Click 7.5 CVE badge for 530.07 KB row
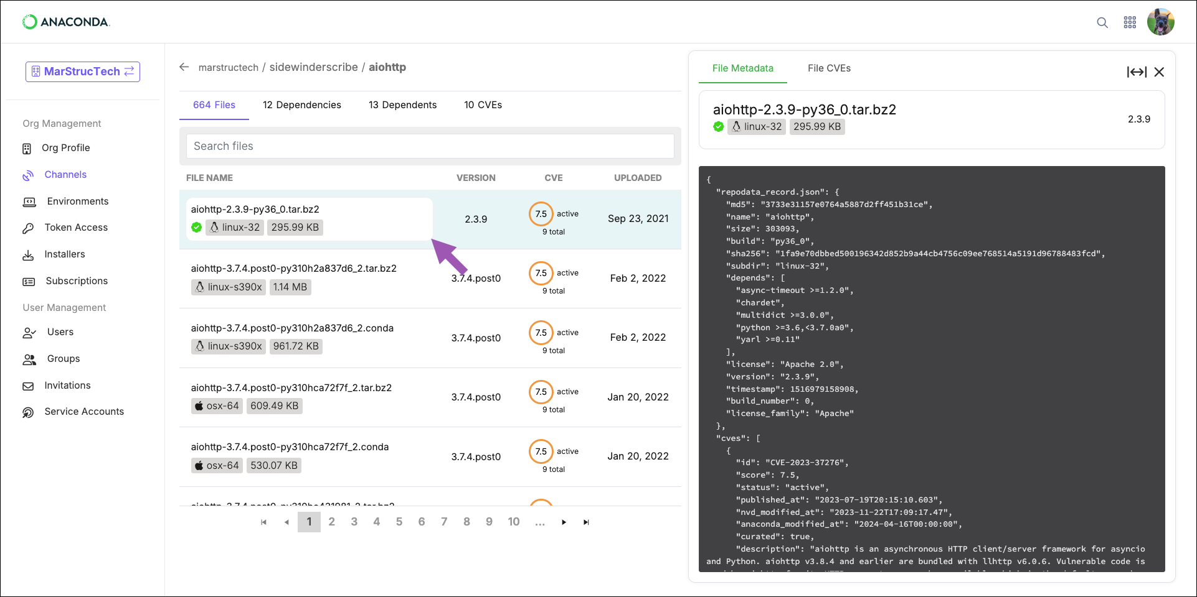This screenshot has width=1197, height=597. point(541,451)
